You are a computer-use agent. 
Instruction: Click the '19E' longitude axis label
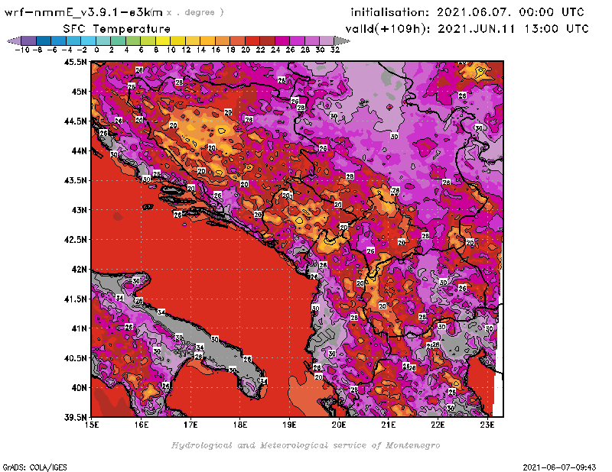coord(290,425)
